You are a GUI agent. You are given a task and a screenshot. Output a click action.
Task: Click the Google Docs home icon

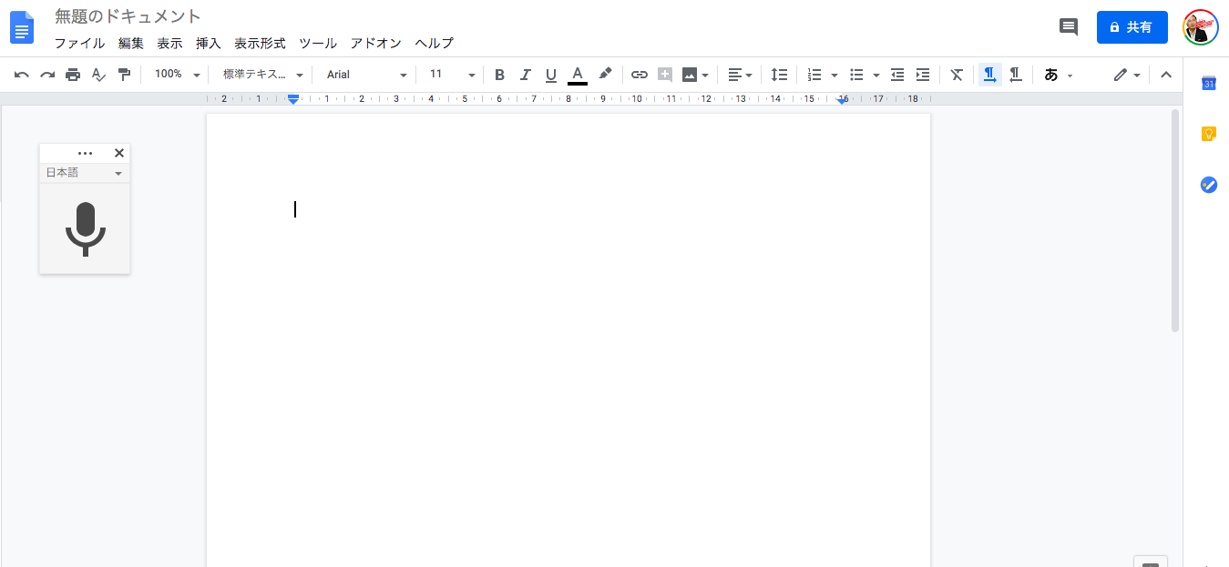(21, 27)
